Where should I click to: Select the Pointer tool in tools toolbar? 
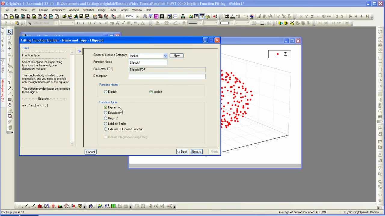[10, 32]
